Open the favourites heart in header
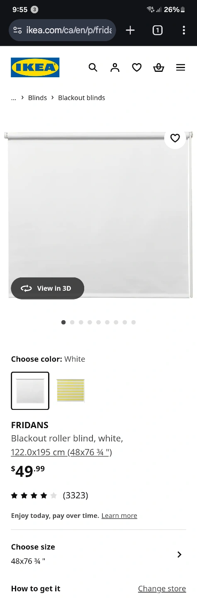197x598 pixels. pyautogui.click(x=137, y=67)
